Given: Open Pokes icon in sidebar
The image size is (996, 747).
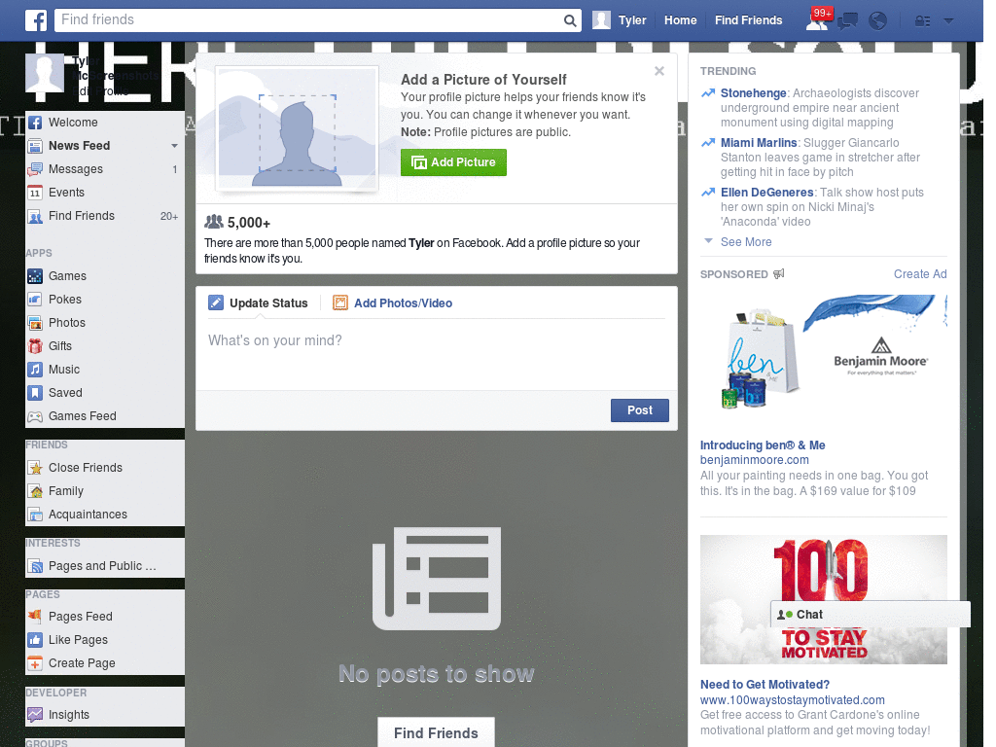Looking at the screenshot, I should (x=35, y=300).
